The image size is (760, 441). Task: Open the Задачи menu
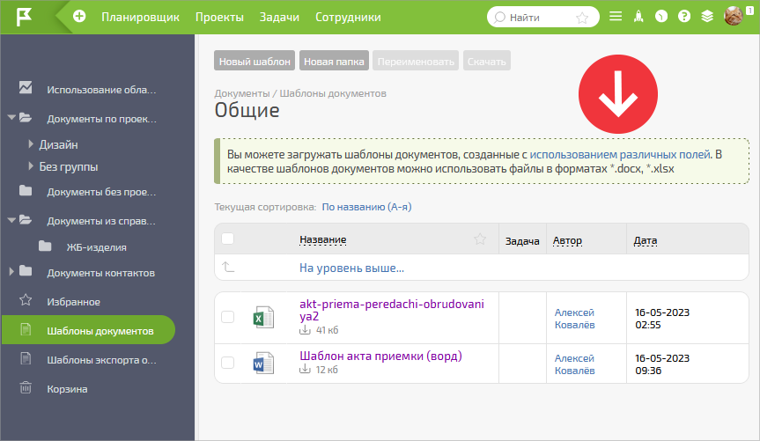click(279, 17)
